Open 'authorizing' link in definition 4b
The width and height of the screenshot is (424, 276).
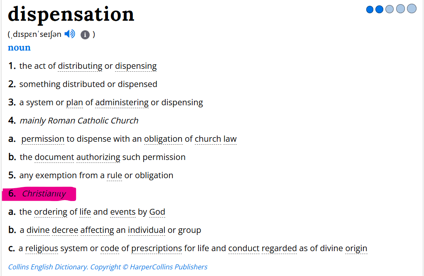pos(98,157)
